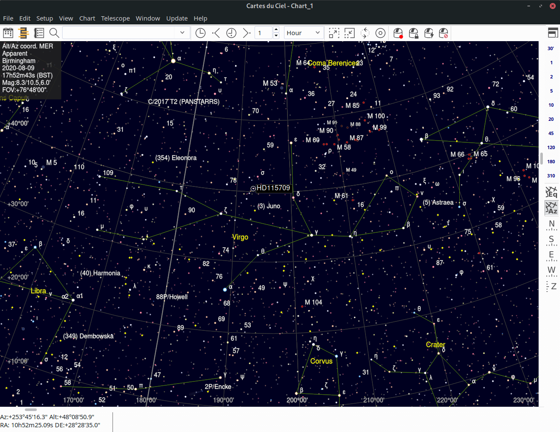Screen dimensions: 560x432
Task: Click telescope icon with padlock
Action: (413, 33)
